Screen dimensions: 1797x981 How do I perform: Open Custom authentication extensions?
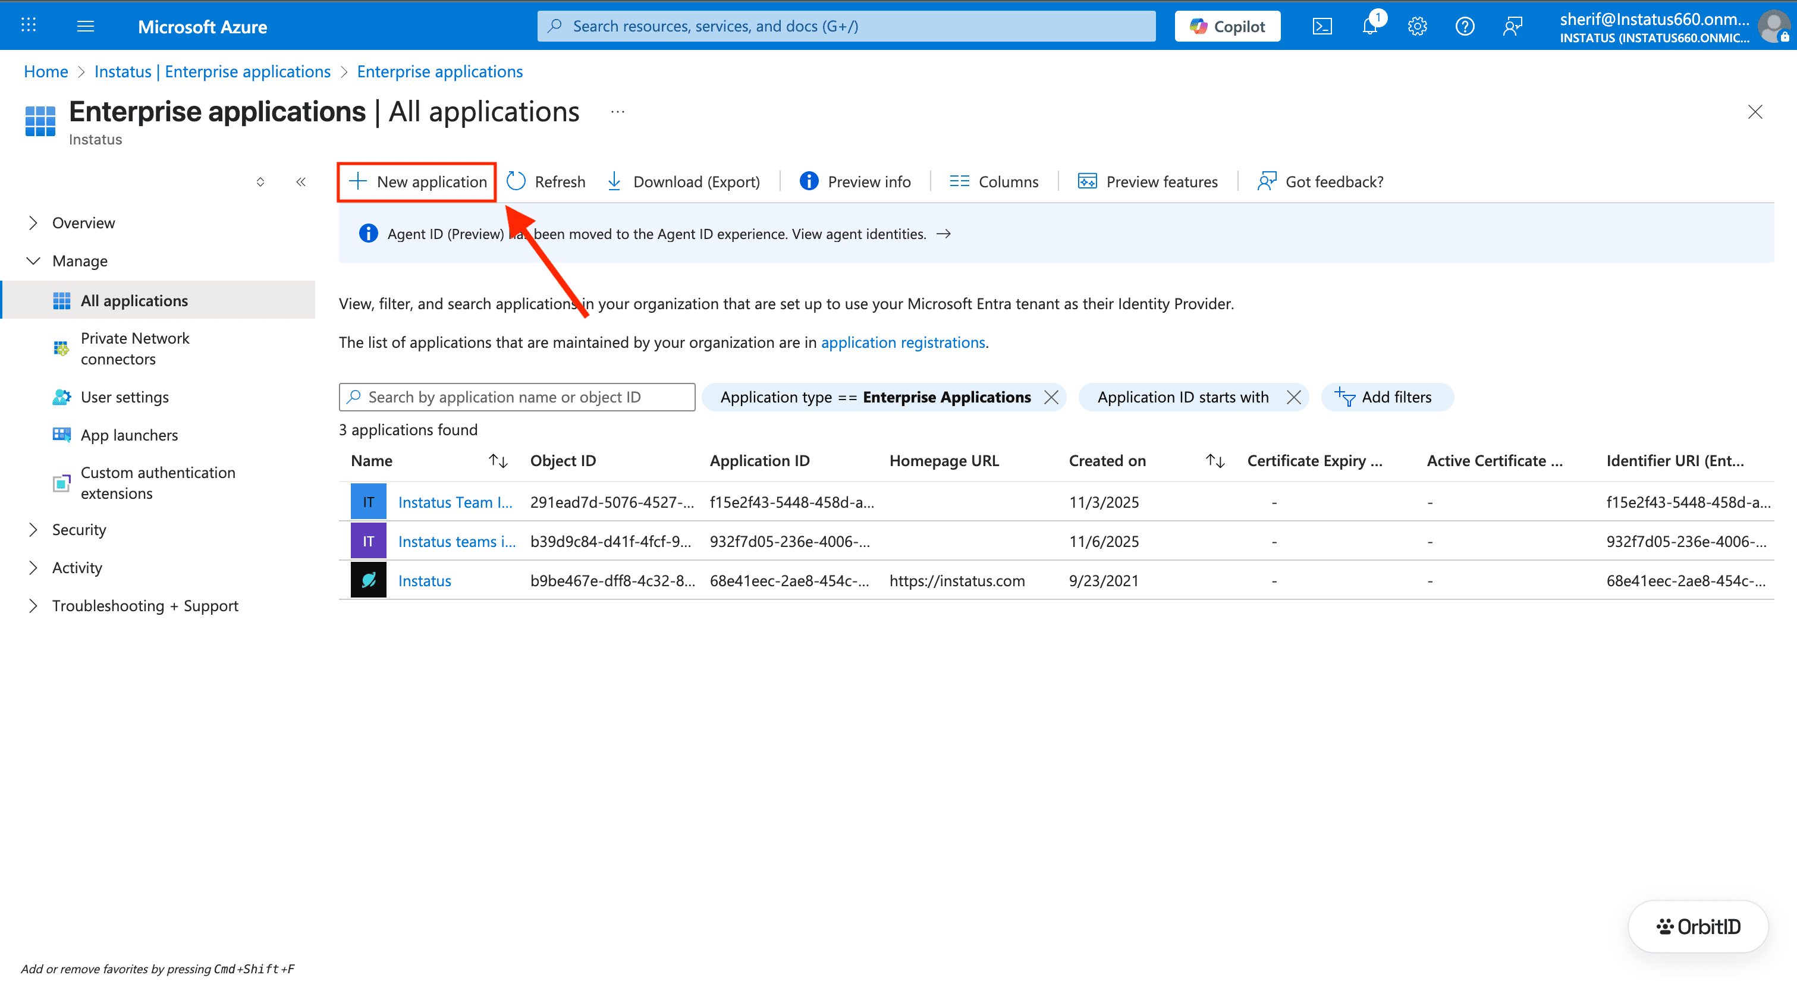click(159, 483)
